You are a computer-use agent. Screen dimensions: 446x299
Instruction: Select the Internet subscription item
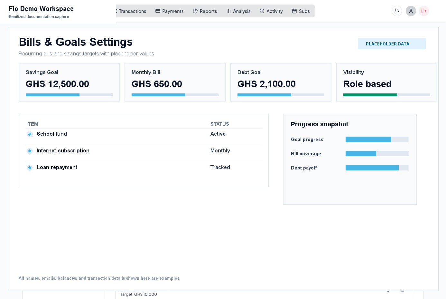[63, 150]
